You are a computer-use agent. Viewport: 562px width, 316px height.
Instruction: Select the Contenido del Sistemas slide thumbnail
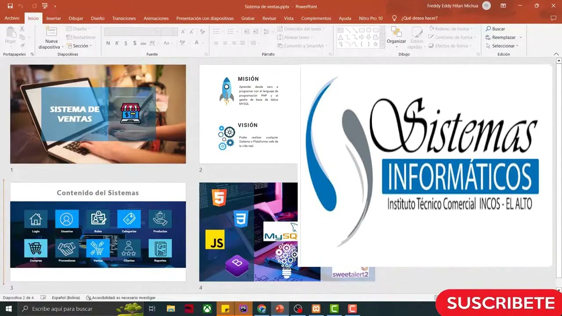(x=98, y=232)
